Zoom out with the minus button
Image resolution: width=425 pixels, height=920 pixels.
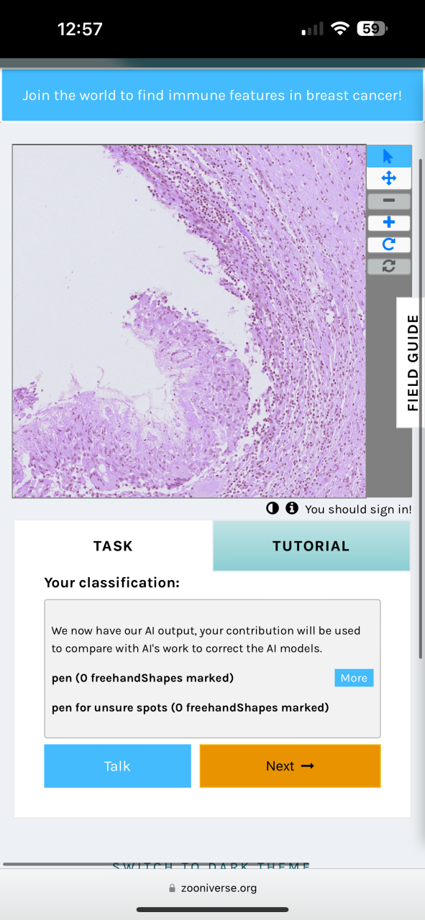(388, 201)
